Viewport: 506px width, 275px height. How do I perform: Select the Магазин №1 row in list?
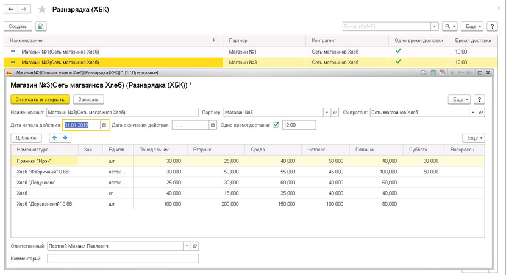click(61, 52)
